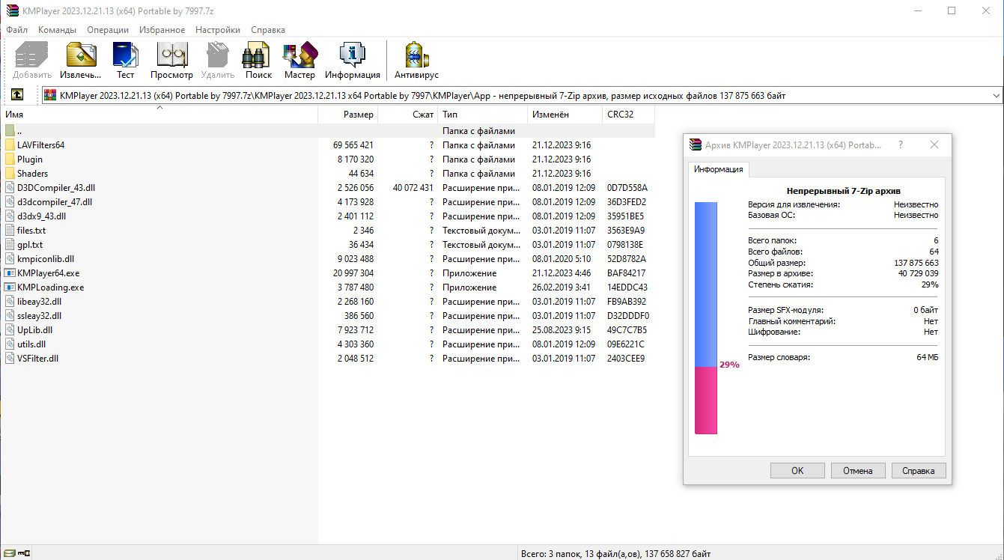Click the VSFilter.dll file icon
The height and width of the screenshot is (560, 1004).
click(10, 359)
